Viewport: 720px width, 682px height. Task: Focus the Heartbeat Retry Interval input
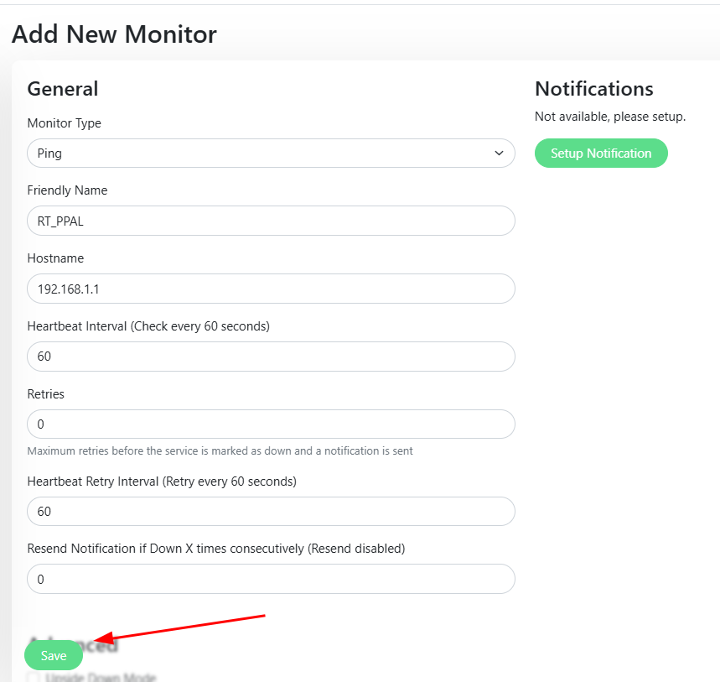point(270,511)
